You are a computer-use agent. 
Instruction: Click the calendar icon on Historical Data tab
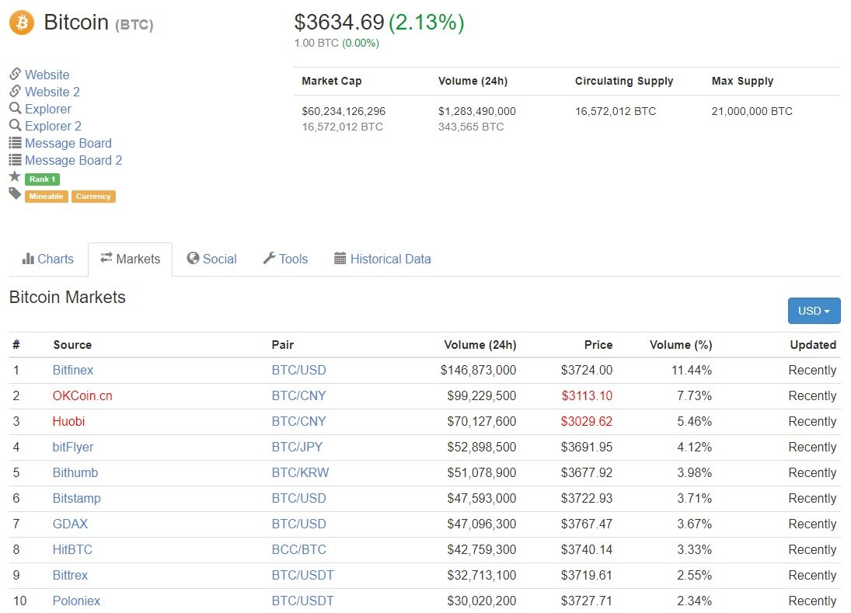tap(340, 258)
